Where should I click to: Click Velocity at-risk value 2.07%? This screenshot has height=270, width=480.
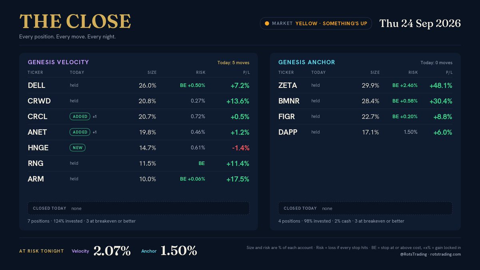click(x=112, y=251)
